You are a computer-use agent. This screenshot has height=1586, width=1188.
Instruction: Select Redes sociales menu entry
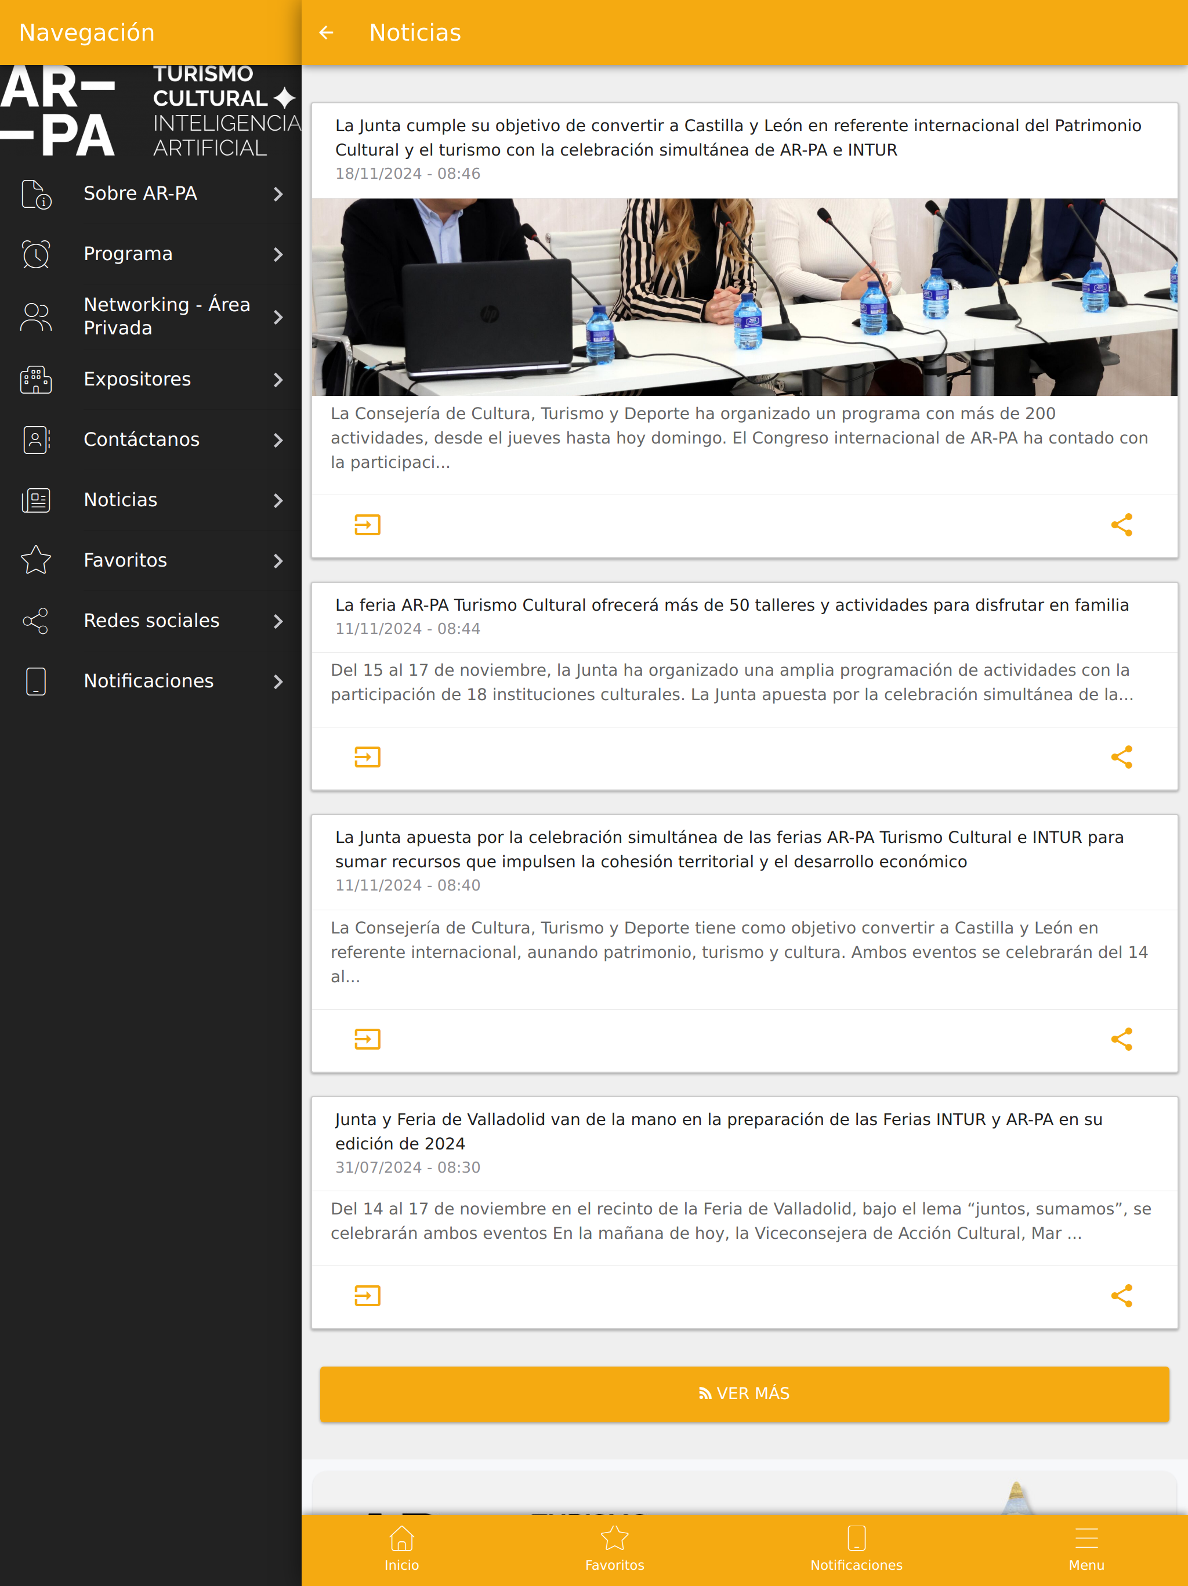point(150,621)
